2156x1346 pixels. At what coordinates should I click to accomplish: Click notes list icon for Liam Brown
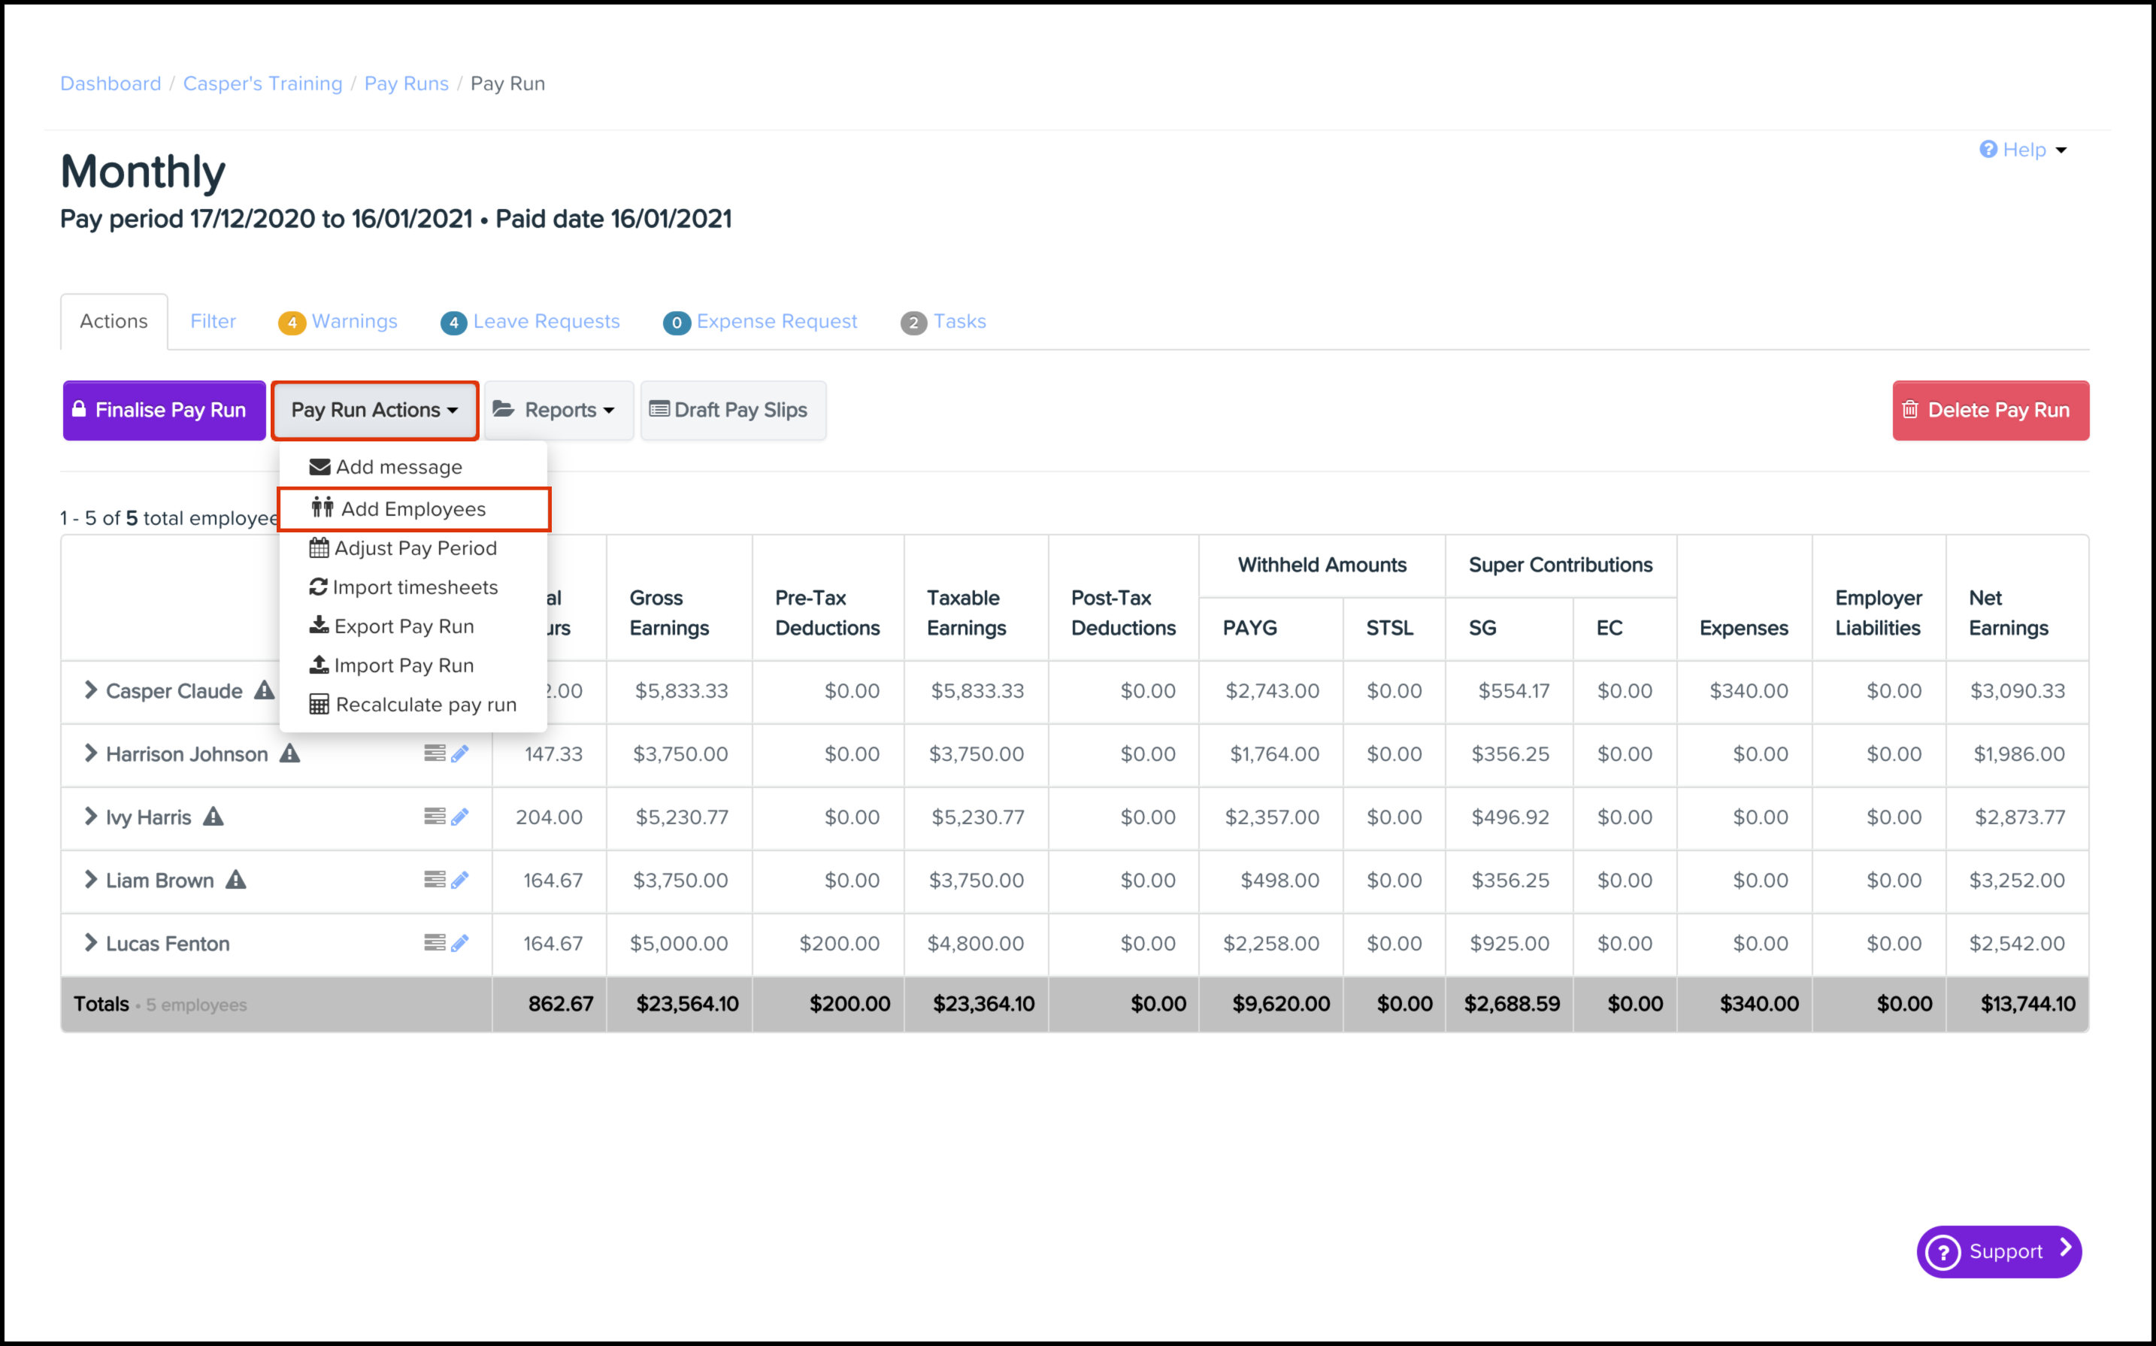click(435, 880)
